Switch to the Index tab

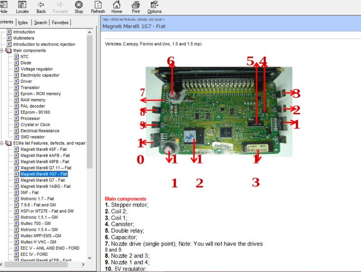pos(23,23)
